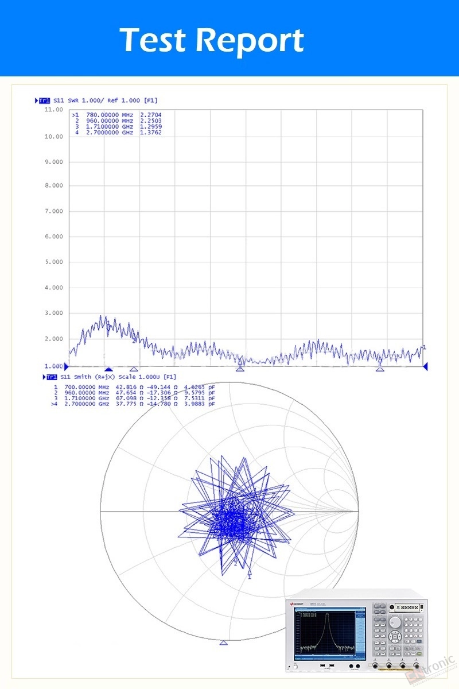Select filled marker 1 triangle on SWR frequency axis
Viewport: 459px width, 689px height.
pyautogui.click(x=108, y=369)
